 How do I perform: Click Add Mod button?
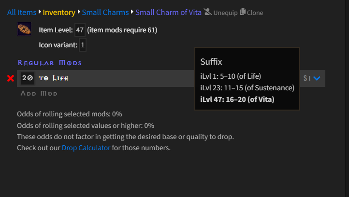tap(39, 93)
